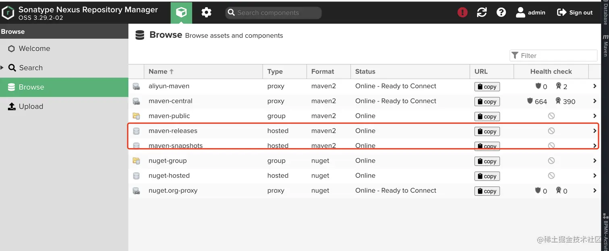
Task: Click maven-public group folder icon
Action: click(x=136, y=116)
